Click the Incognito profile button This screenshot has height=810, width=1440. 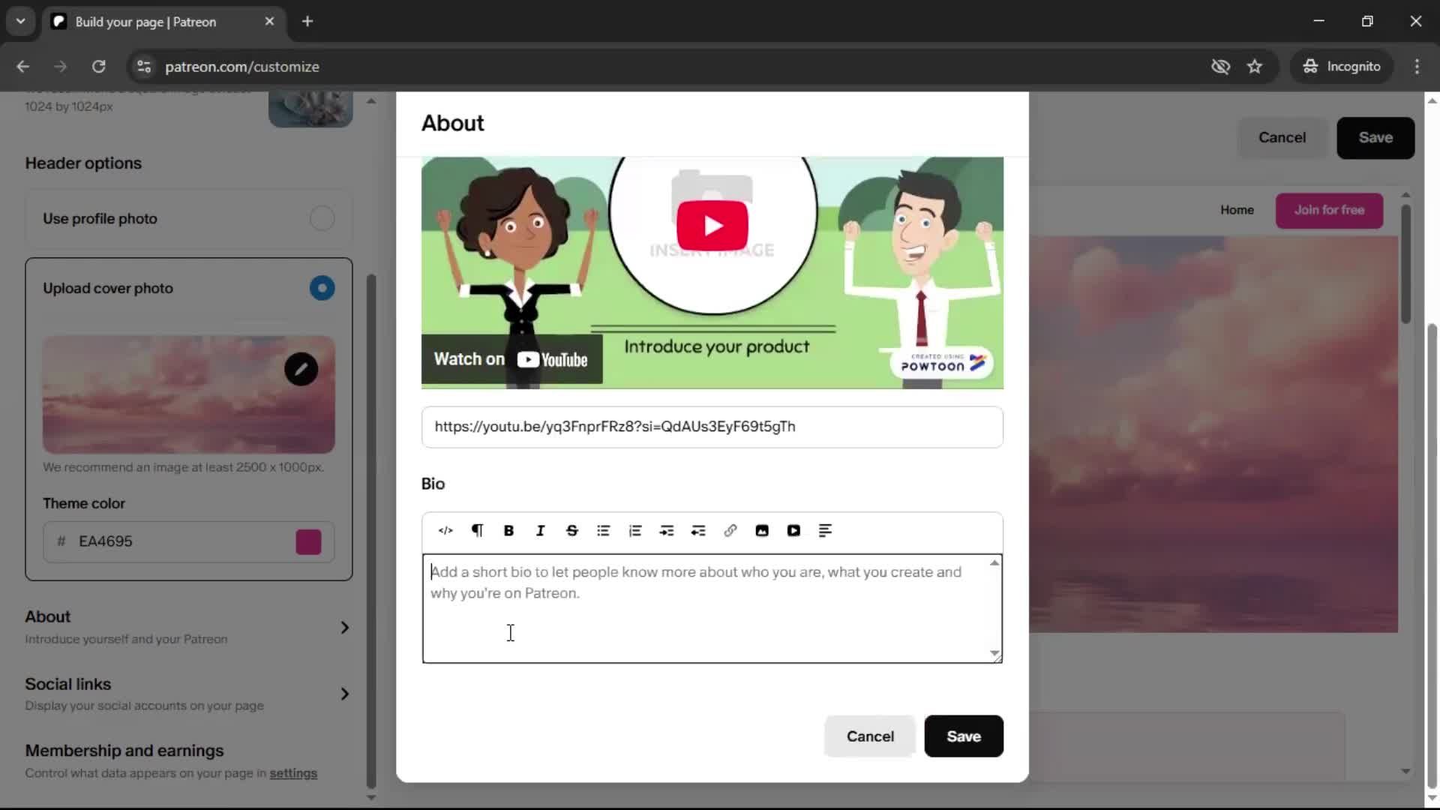point(1342,67)
